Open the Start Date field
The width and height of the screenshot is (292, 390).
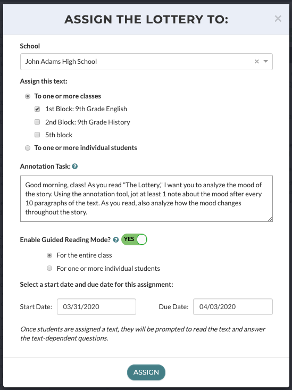96,306
